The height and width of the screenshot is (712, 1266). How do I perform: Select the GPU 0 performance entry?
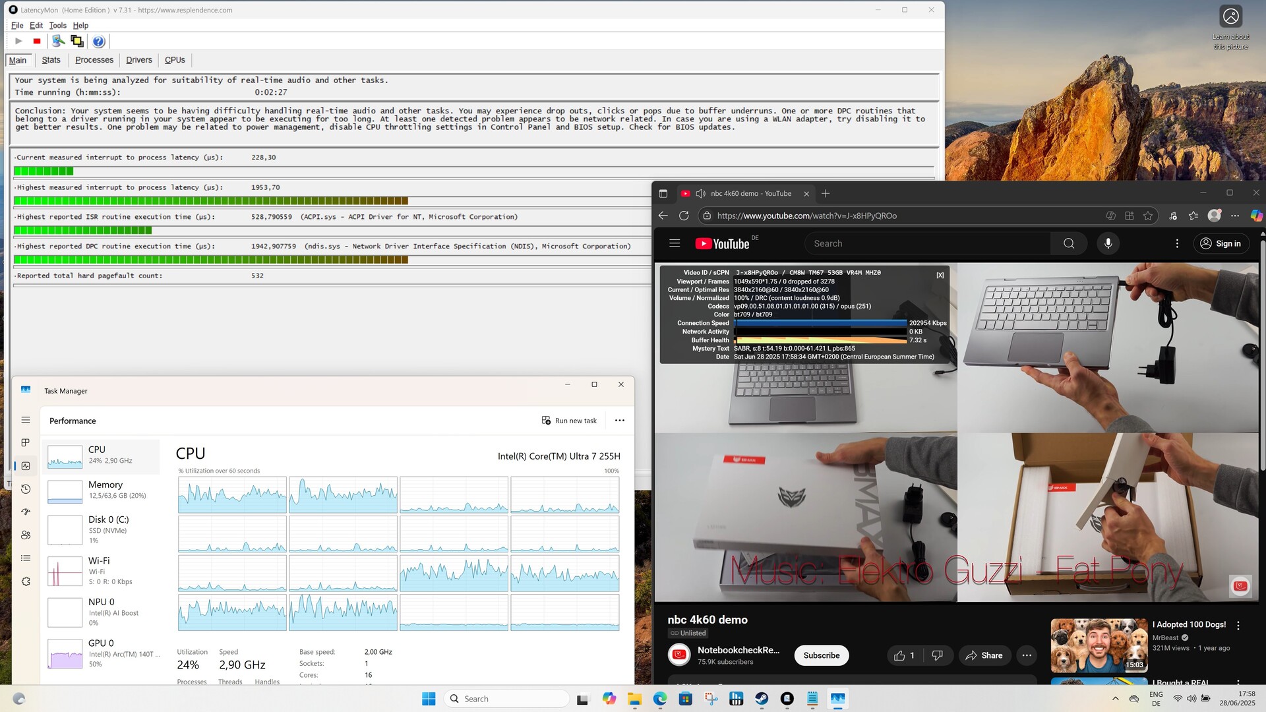click(x=102, y=653)
